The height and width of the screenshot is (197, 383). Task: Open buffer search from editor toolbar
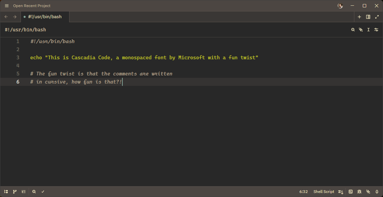[353, 30]
